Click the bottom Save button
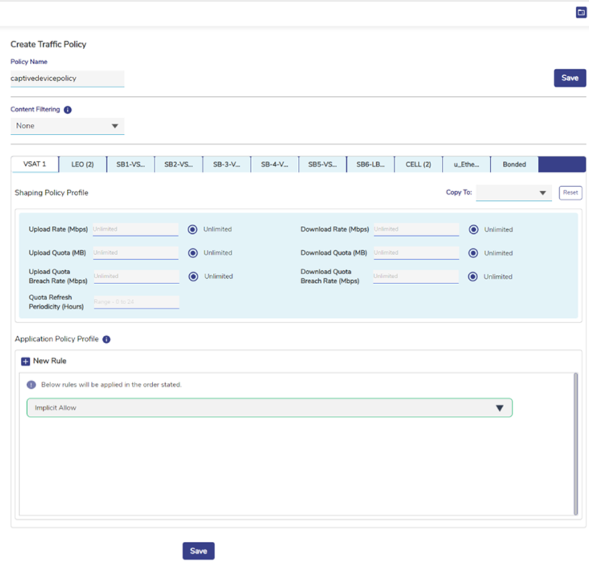 click(x=198, y=551)
